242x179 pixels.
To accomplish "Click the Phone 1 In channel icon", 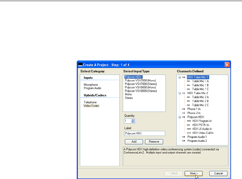I will [x=184, y=109].
